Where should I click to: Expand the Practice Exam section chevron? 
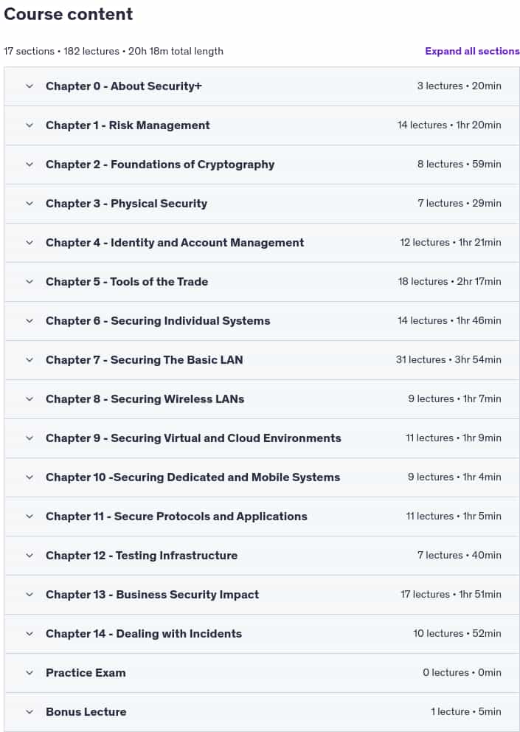(30, 673)
